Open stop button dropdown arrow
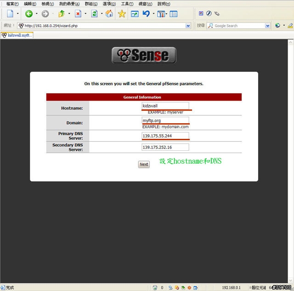 coord(85,13)
